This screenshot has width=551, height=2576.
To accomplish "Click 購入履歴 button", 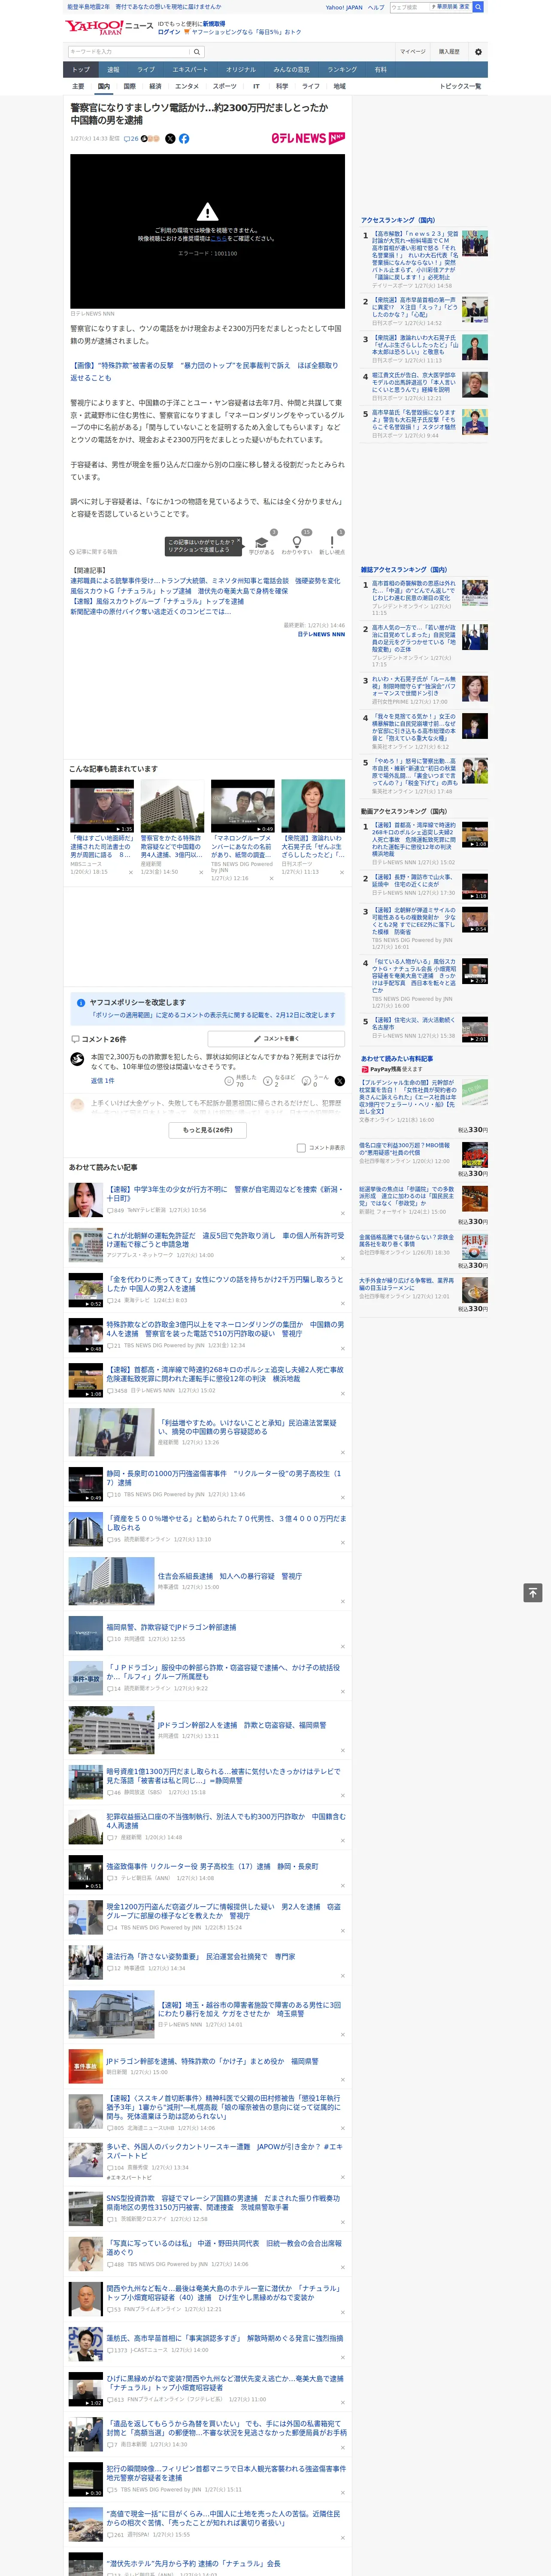I will (449, 51).
